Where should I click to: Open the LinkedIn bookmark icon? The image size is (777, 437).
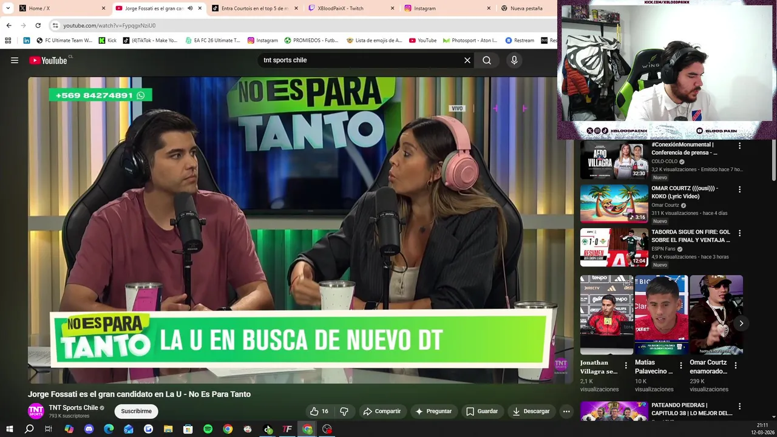point(27,41)
